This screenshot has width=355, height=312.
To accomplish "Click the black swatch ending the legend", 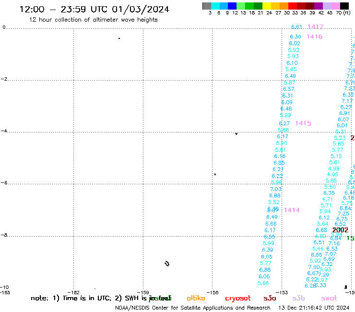I will point(344,6).
